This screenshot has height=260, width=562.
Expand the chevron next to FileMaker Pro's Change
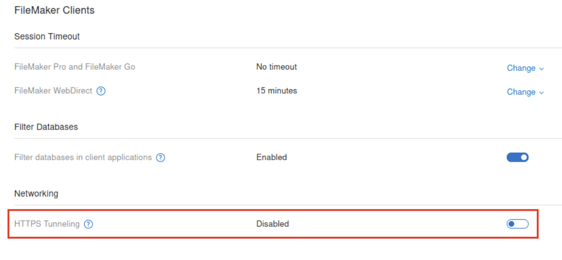click(x=541, y=69)
